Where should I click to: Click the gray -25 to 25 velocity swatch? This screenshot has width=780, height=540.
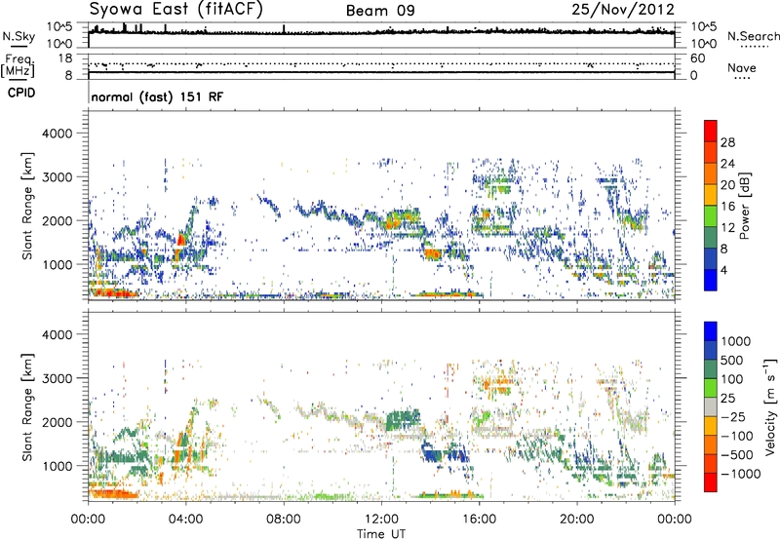click(x=711, y=406)
